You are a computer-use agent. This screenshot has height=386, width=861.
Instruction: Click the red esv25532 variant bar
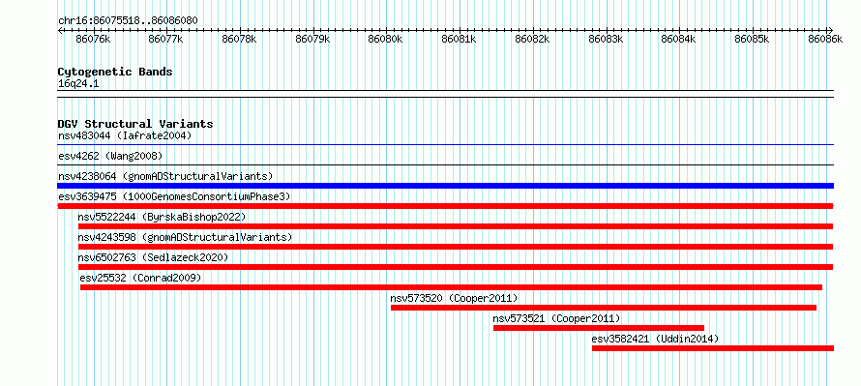[x=451, y=287]
